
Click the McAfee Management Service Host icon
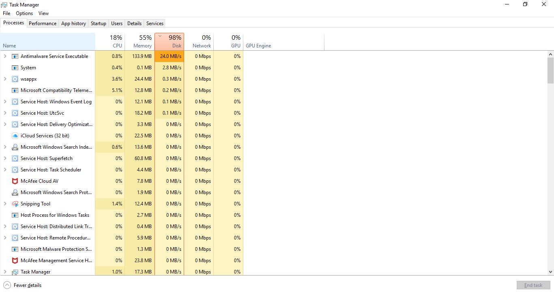pyautogui.click(x=15, y=261)
